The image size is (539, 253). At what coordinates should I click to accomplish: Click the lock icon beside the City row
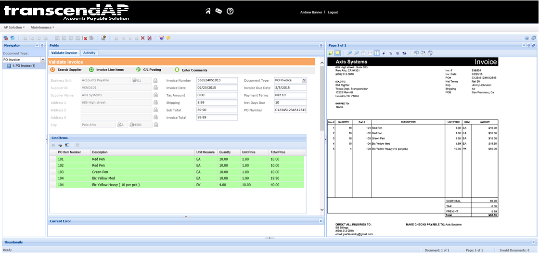coord(155,125)
